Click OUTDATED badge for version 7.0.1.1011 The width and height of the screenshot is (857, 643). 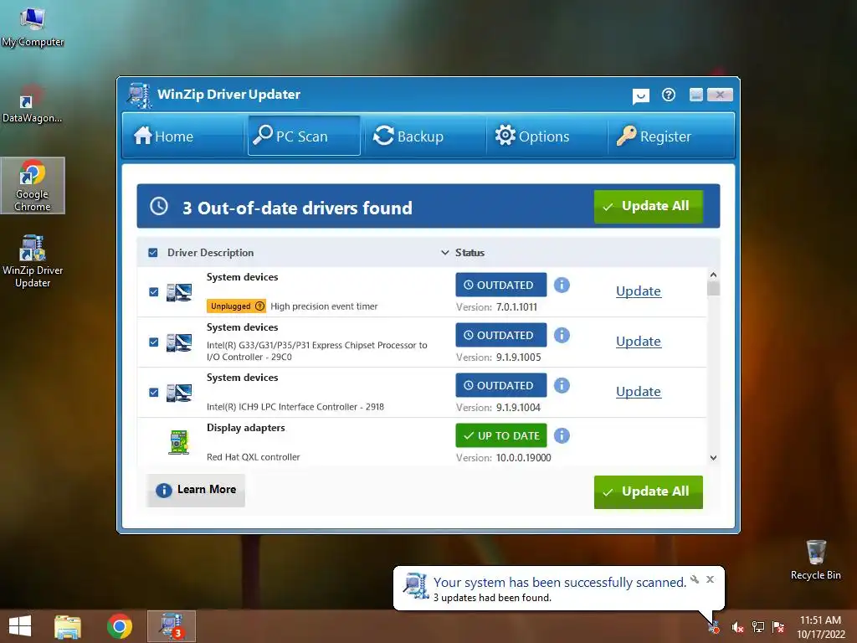(x=501, y=285)
